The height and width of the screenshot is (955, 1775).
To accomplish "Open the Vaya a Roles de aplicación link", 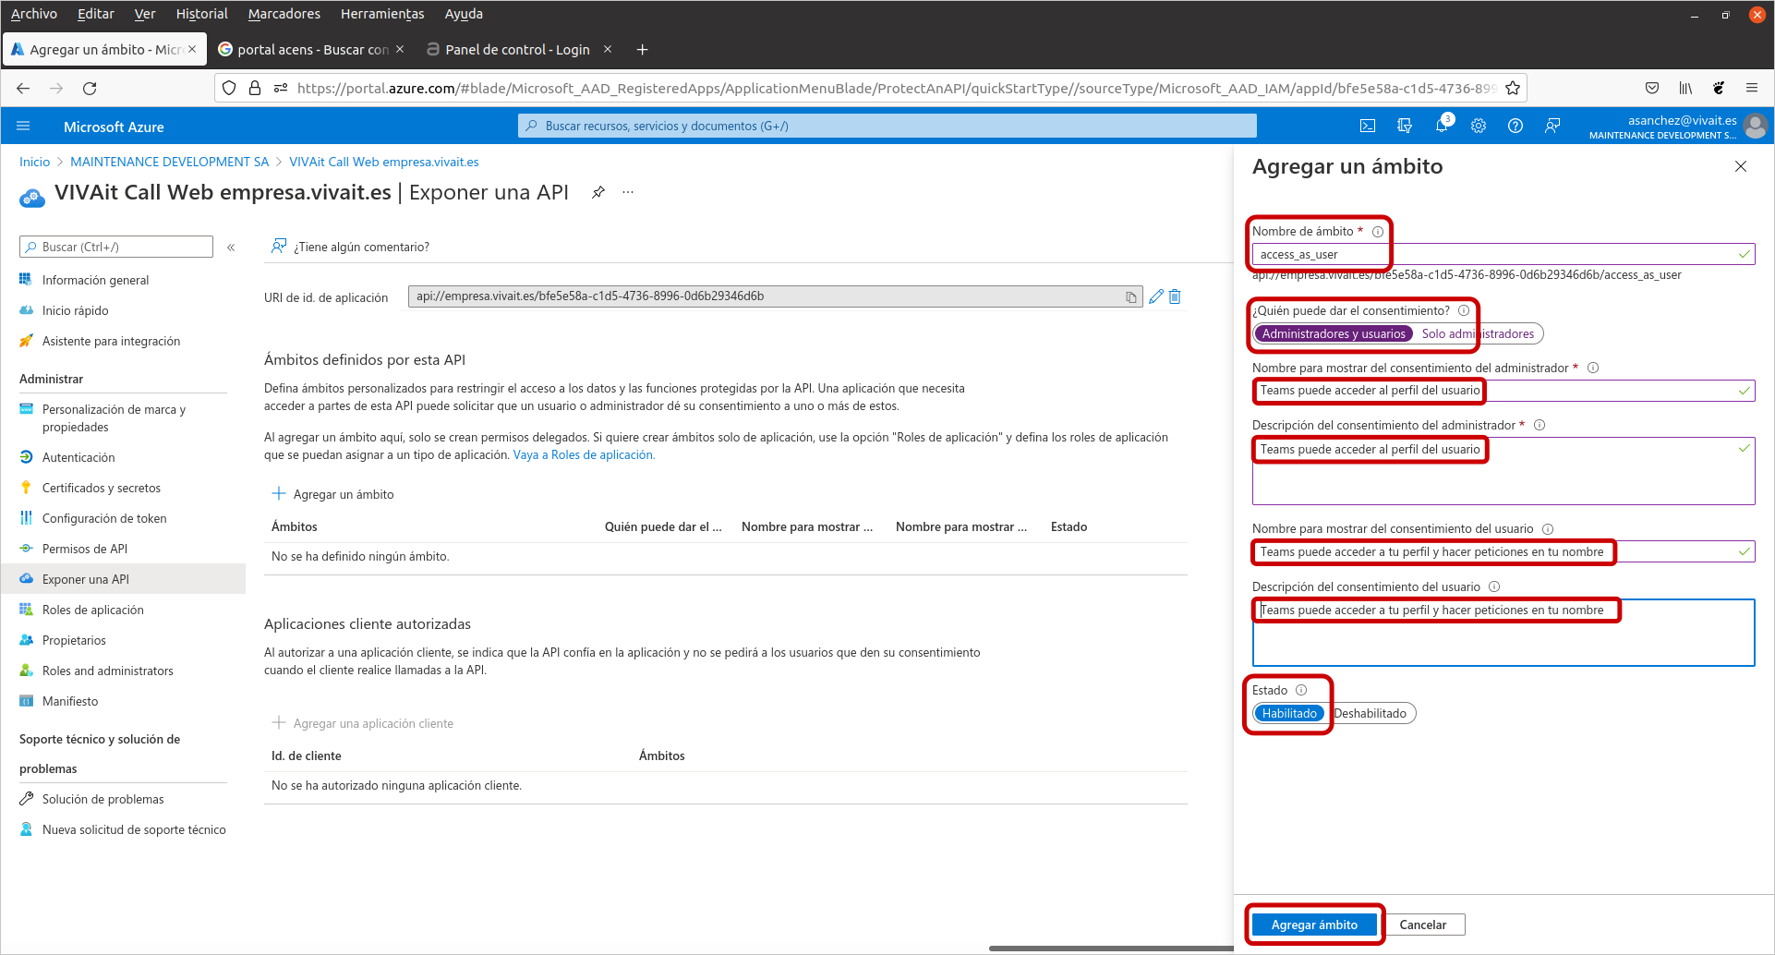I will tap(584, 455).
